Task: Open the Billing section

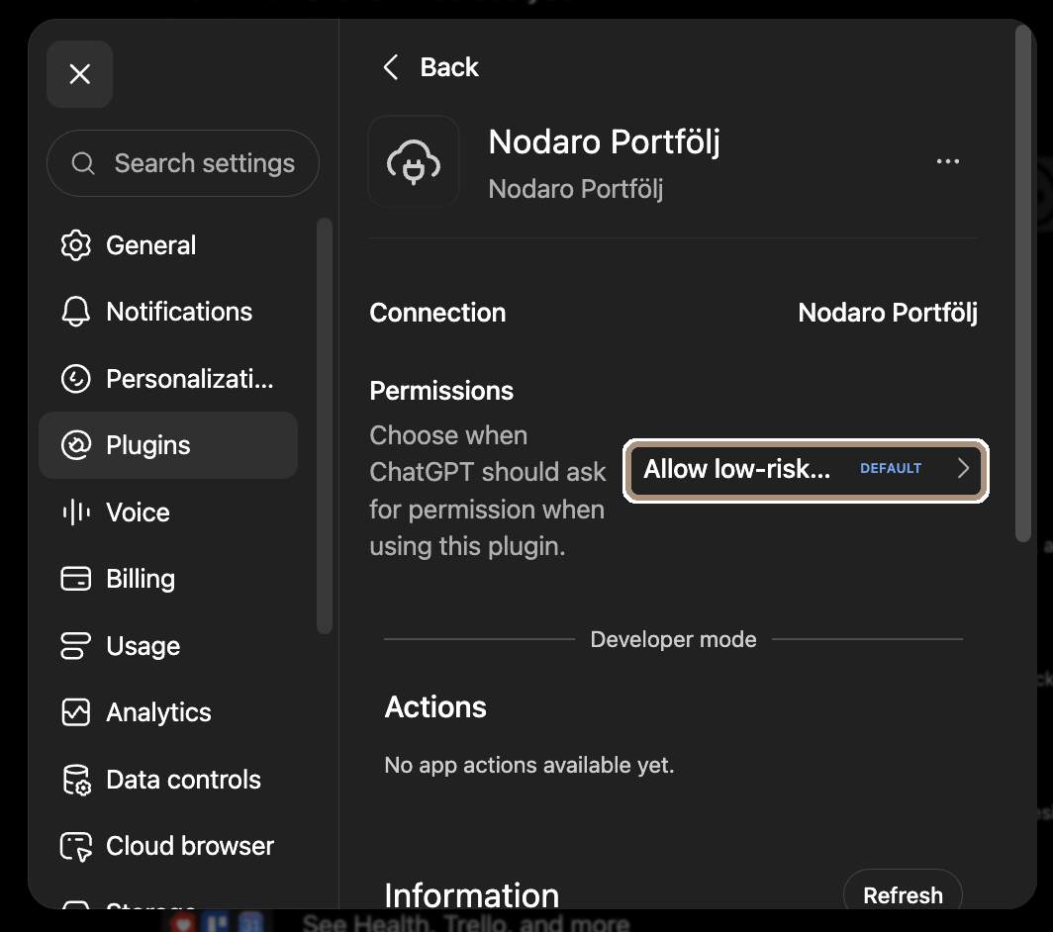Action: pos(168,579)
